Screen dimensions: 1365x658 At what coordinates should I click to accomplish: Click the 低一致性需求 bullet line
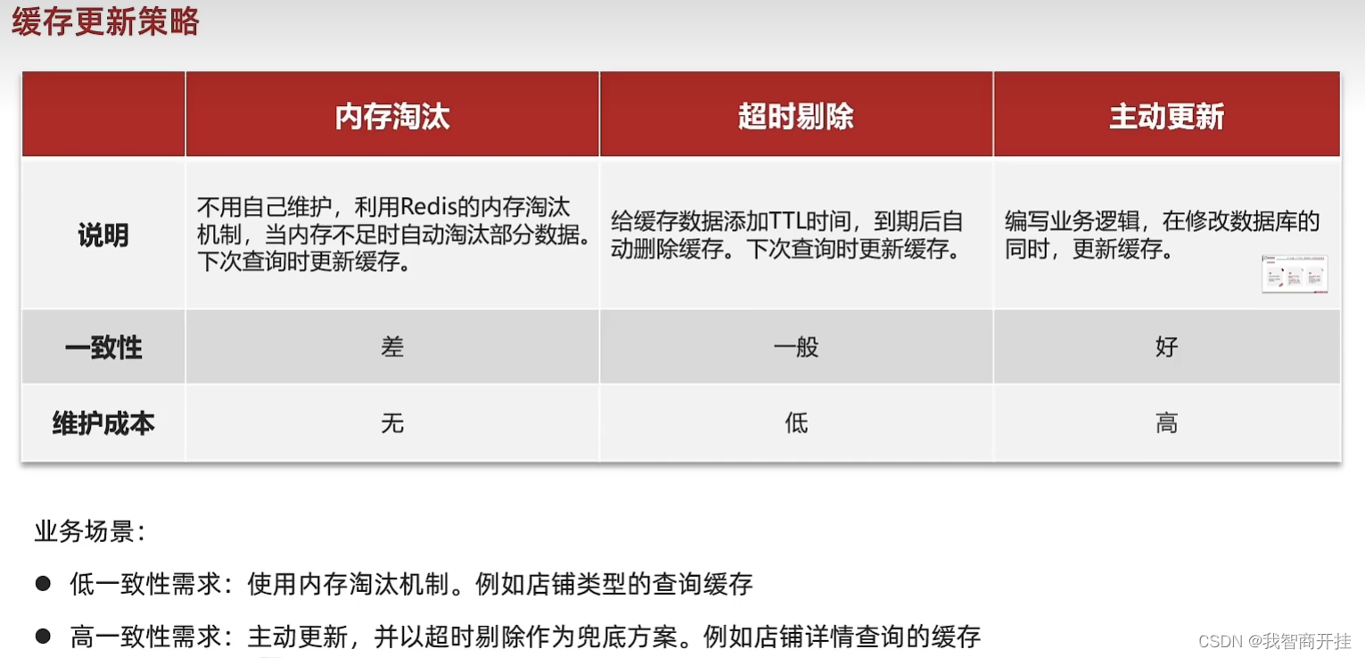click(x=394, y=585)
